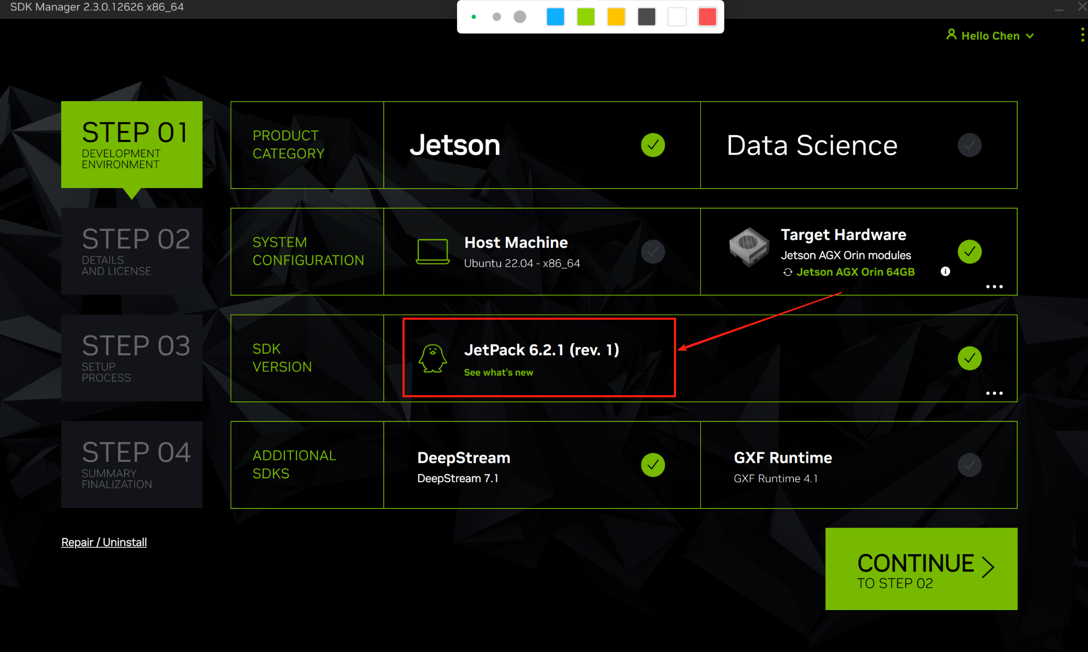Click the Host Machine laptop icon

click(x=432, y=252)
